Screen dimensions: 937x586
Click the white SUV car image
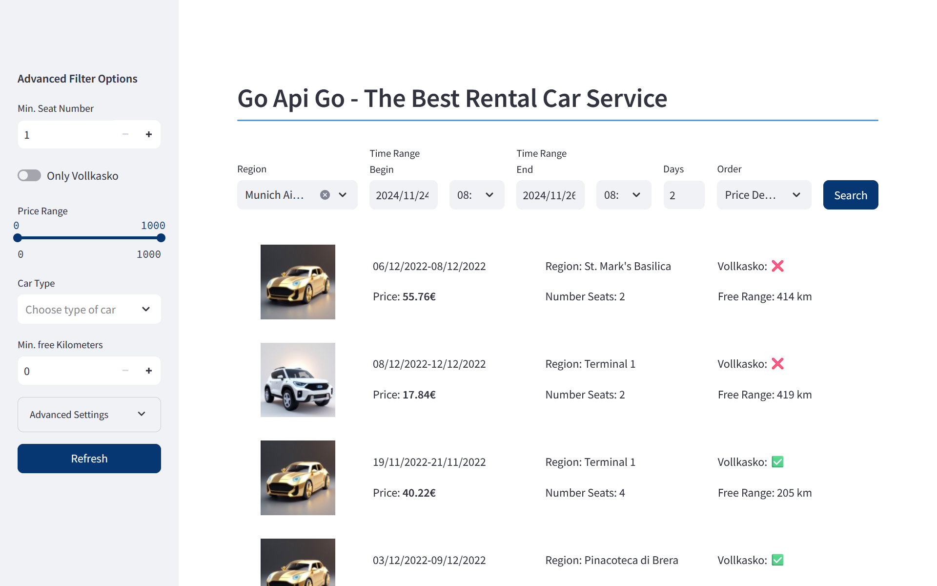tap(298, 380)
